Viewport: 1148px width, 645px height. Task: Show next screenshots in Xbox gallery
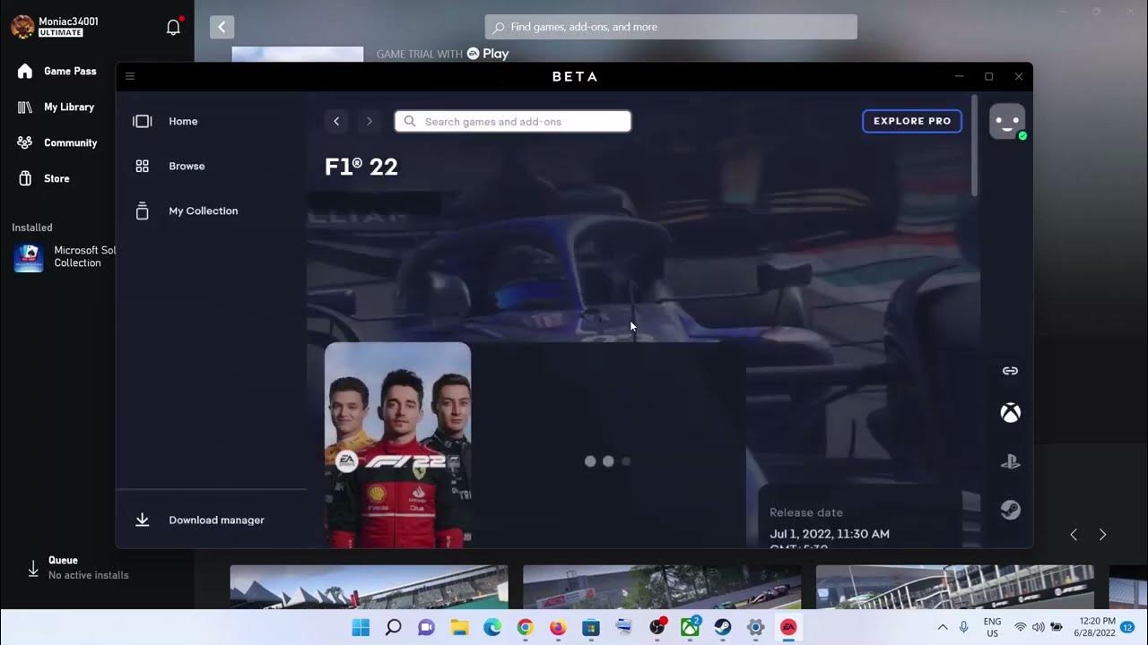tap(1102, 535)
